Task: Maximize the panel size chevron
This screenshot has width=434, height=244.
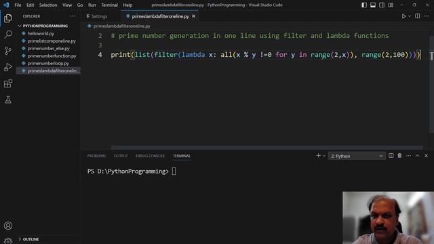Action: (x=417, y=156)
